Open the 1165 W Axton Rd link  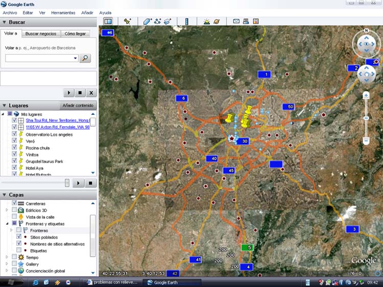point(58,127)
